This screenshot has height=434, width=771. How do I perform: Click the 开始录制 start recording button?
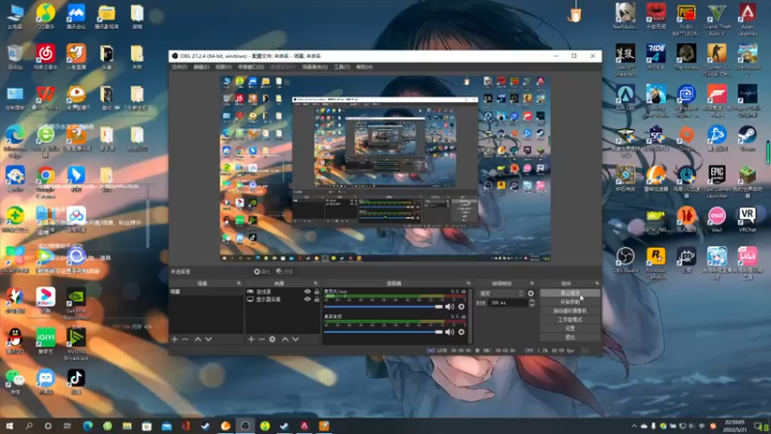click(x=570, y=302)
